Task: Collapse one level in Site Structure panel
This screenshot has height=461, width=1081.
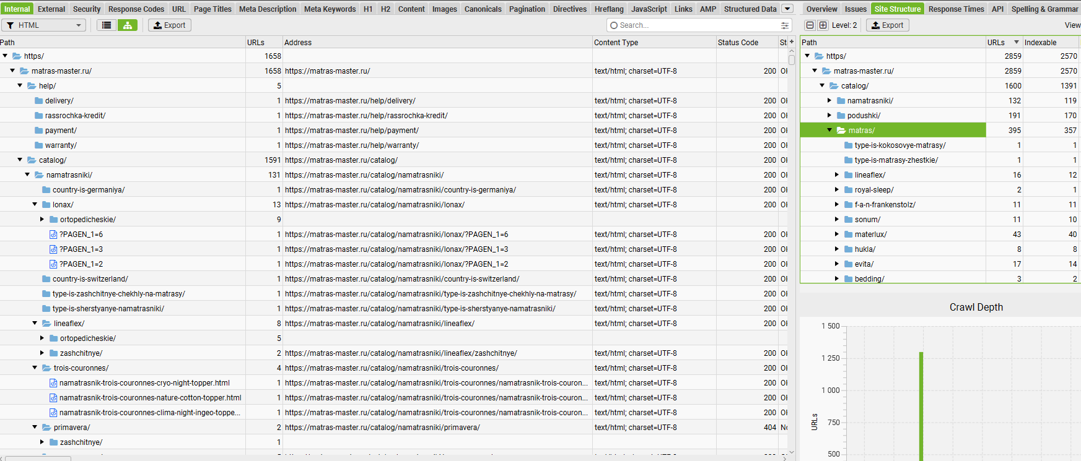Action: click(810, 25)
